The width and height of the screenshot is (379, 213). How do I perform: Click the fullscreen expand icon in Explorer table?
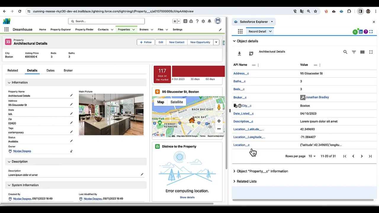pyautogui.click(x=371, y=52)
